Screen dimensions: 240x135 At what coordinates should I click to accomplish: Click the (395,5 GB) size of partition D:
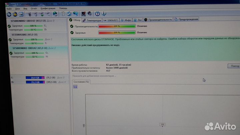point(51,82)
